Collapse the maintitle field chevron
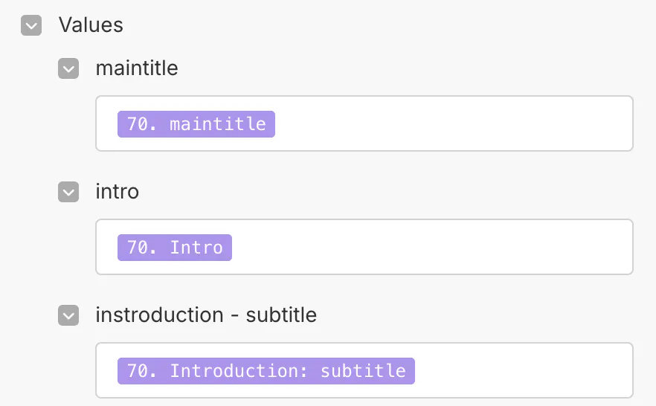 68,69
